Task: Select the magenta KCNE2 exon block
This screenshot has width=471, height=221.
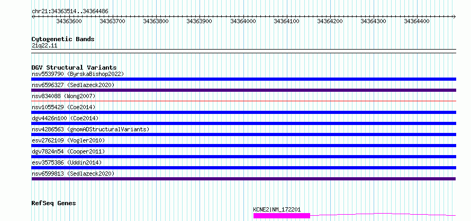Action: (x=282, y=216)
